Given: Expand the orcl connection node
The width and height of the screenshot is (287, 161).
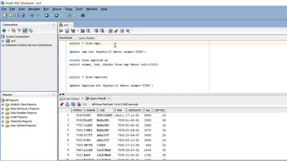Looking at the screenshot, I should click(3, 41).
